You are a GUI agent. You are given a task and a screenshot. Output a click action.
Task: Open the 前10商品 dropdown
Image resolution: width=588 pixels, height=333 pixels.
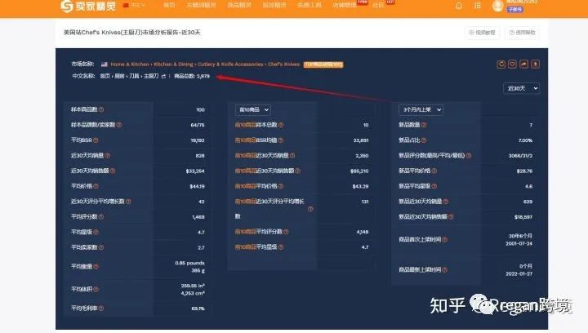point(253,110)
